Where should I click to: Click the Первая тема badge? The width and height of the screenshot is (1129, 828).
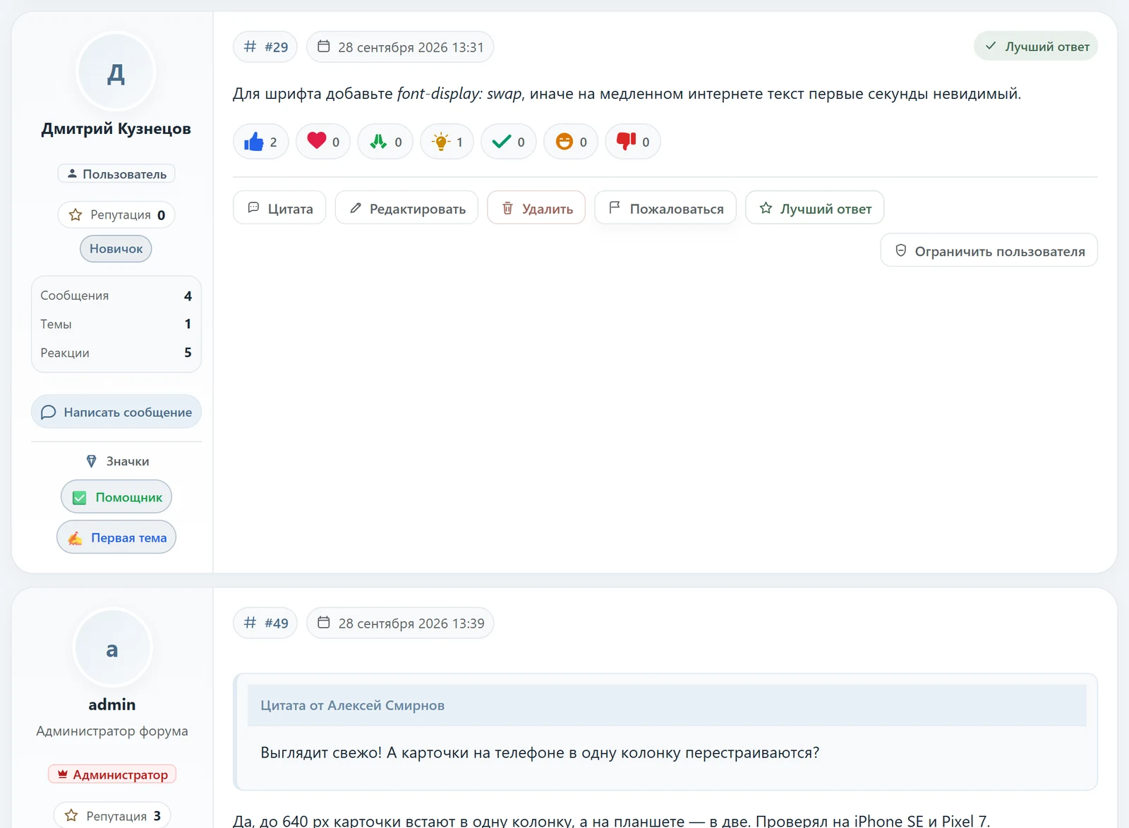coord(116,537)
